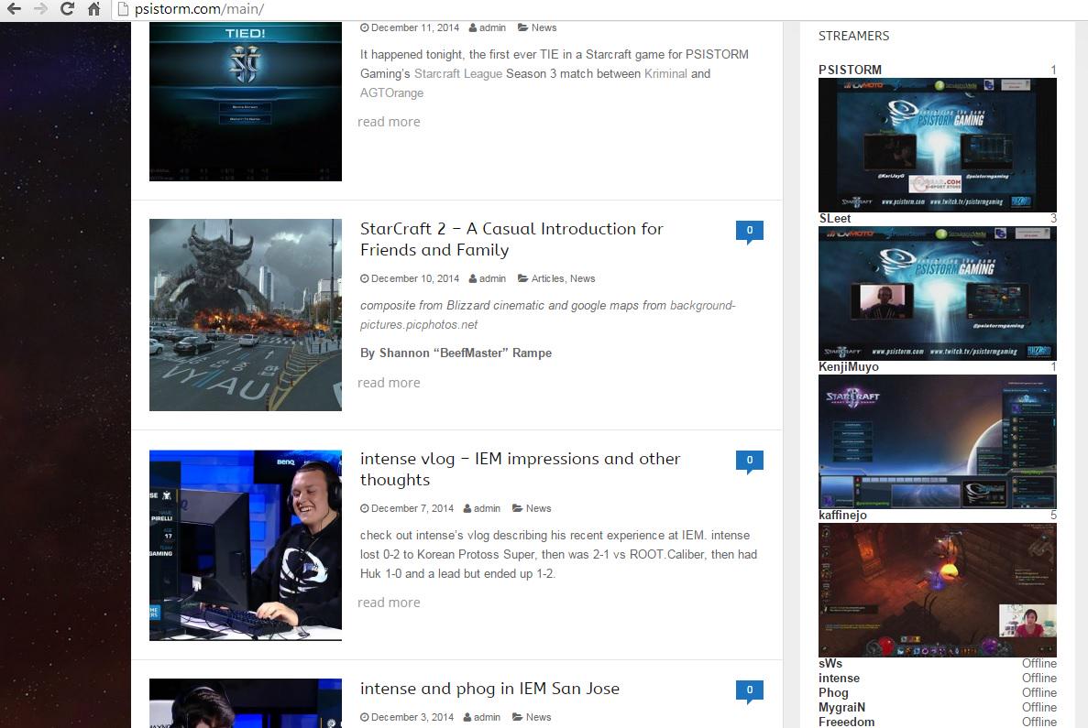Viewport: 1088px width, 728px height.
Task: Open the PSISTORM stream preview
Action: pos(938,145)
